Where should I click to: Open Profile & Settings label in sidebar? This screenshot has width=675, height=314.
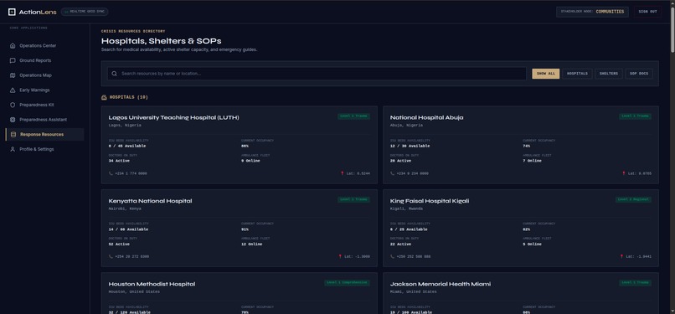[37, 149]
